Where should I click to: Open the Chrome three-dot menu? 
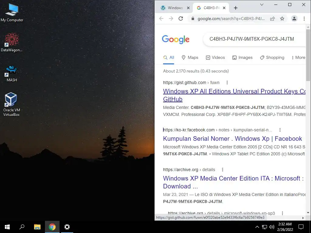(x=304, y=19)
